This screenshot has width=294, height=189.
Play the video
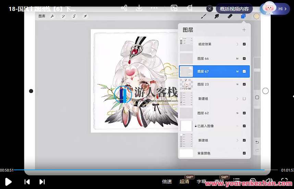point(8,182)
